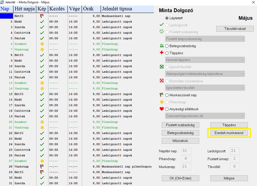Click the smiley Fizetett szabadság icon
The width and height of the screenshot is (257, 186).
(x=161, y=32)
